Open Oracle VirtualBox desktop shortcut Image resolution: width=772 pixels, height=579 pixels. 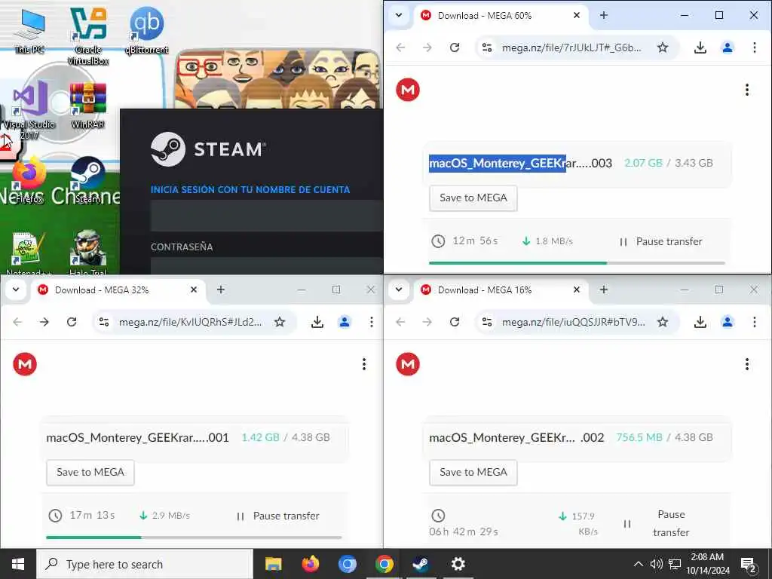click(x=88, y=36)
